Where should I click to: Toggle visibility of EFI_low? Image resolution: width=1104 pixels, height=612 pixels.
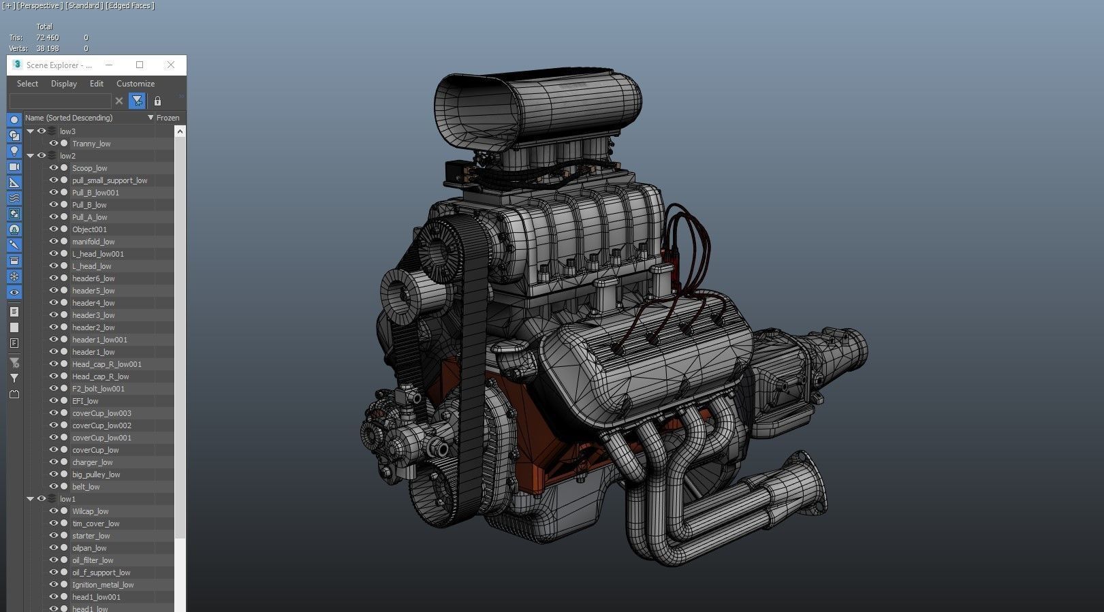click(53, 401)
